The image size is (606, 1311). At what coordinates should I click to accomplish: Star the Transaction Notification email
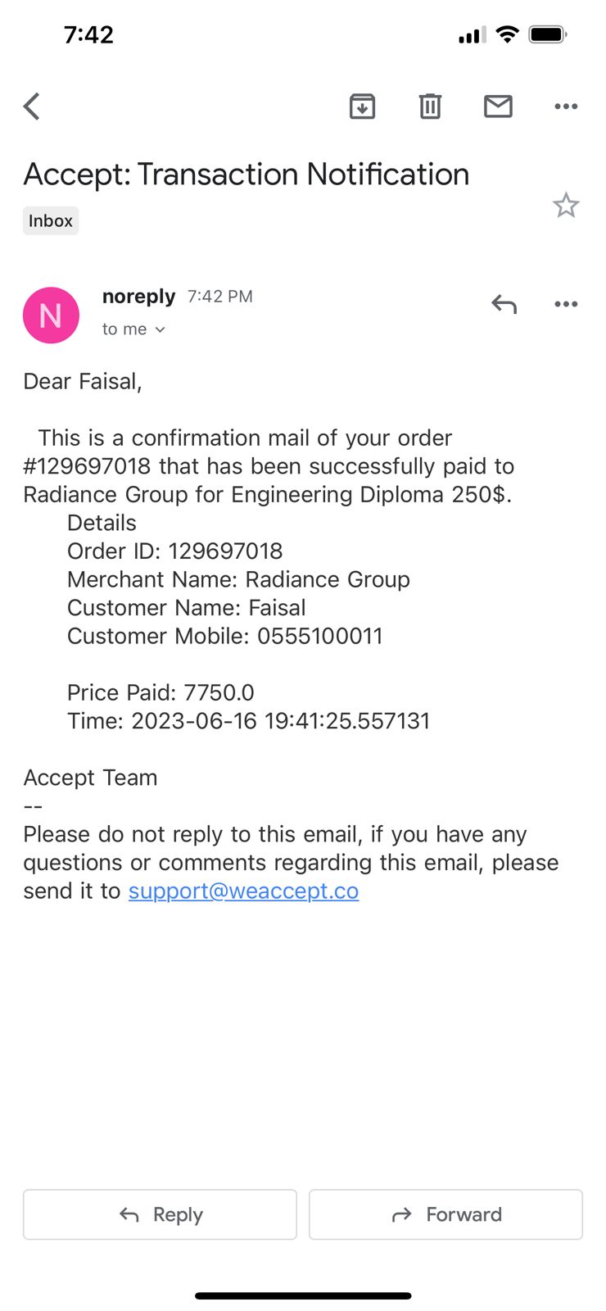coord(566,205)
